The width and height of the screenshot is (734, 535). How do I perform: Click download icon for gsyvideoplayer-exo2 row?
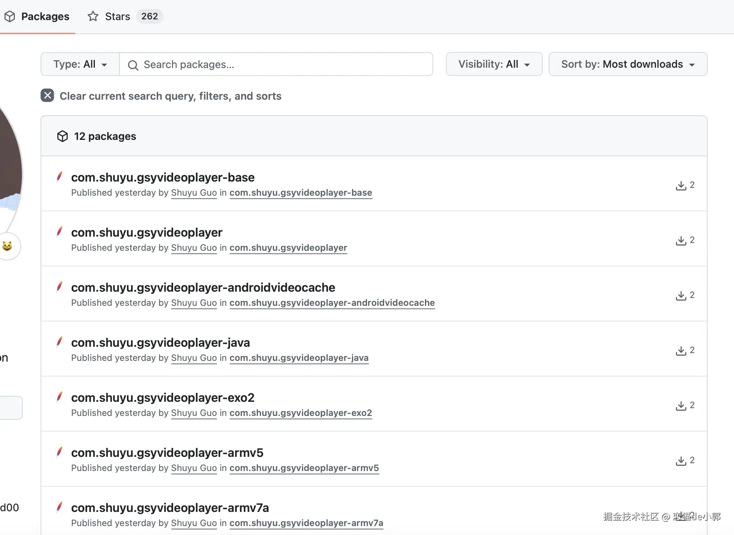pos(681,406)
